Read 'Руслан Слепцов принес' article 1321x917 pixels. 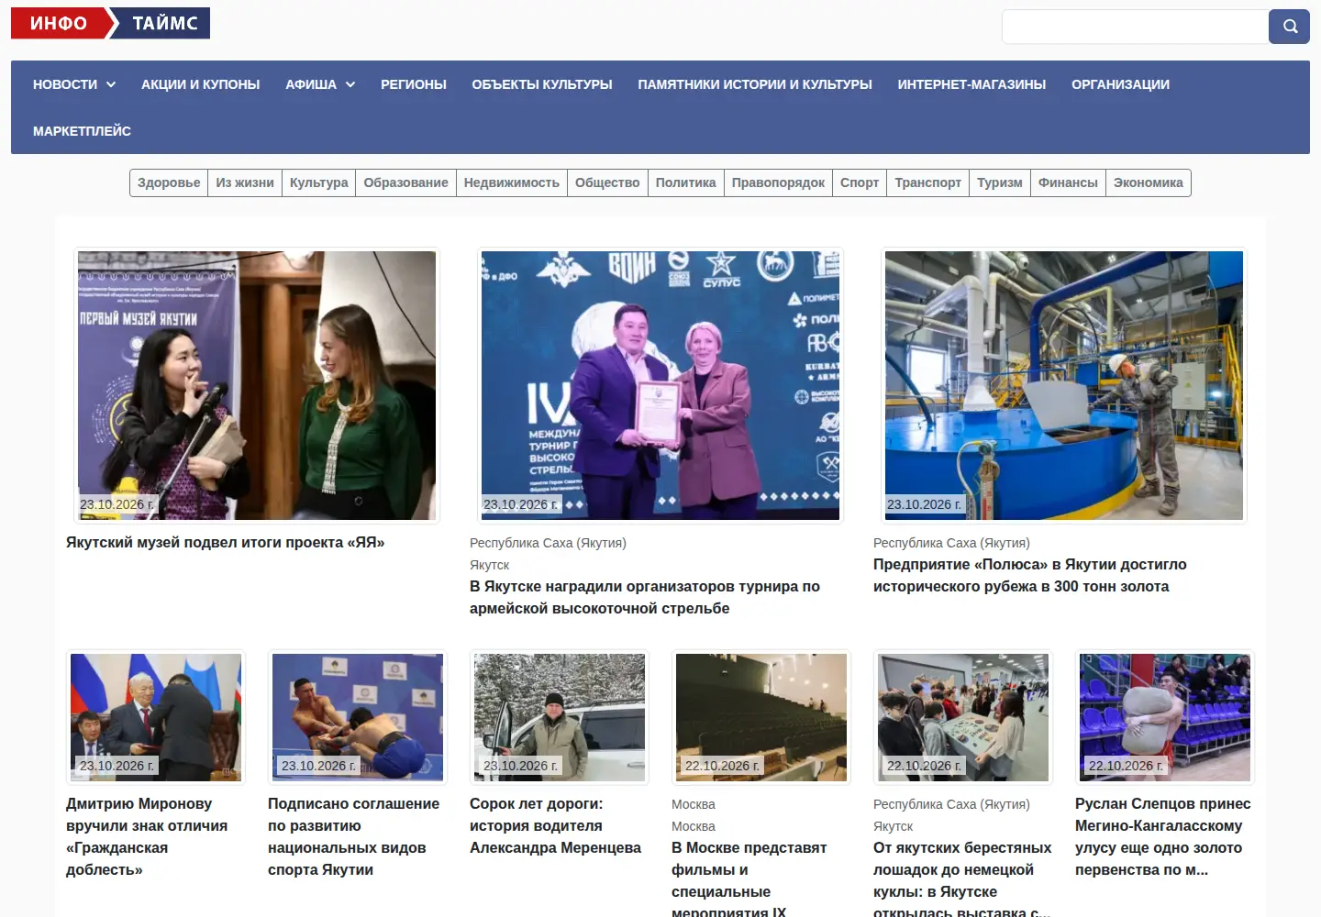pyautogui.click(x=1163, y=836)
